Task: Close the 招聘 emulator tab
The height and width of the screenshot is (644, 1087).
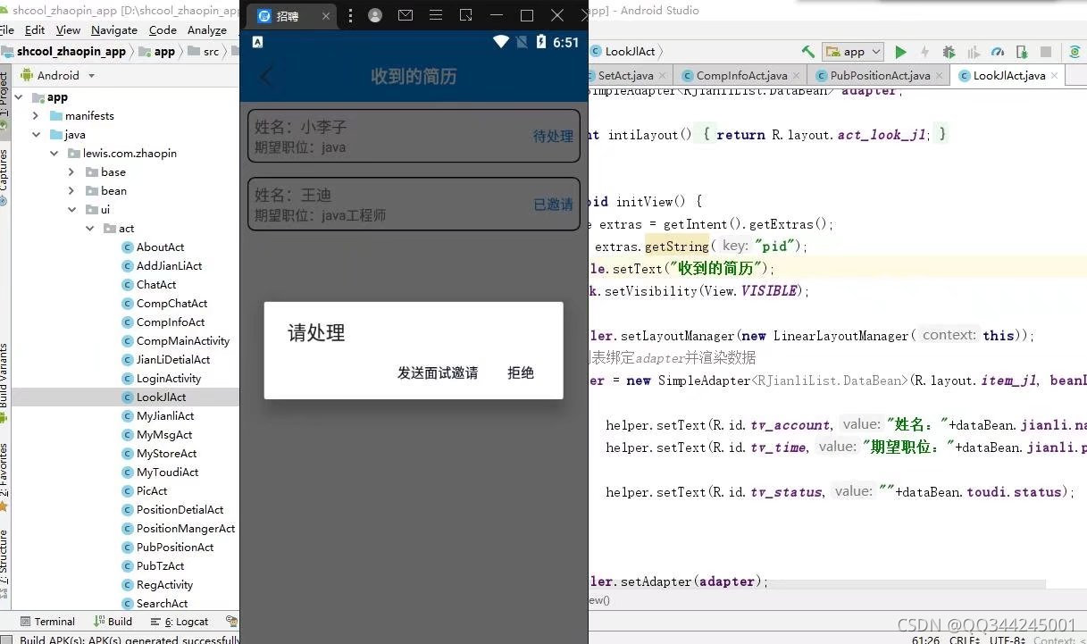Action: click(x=325, y=16)
